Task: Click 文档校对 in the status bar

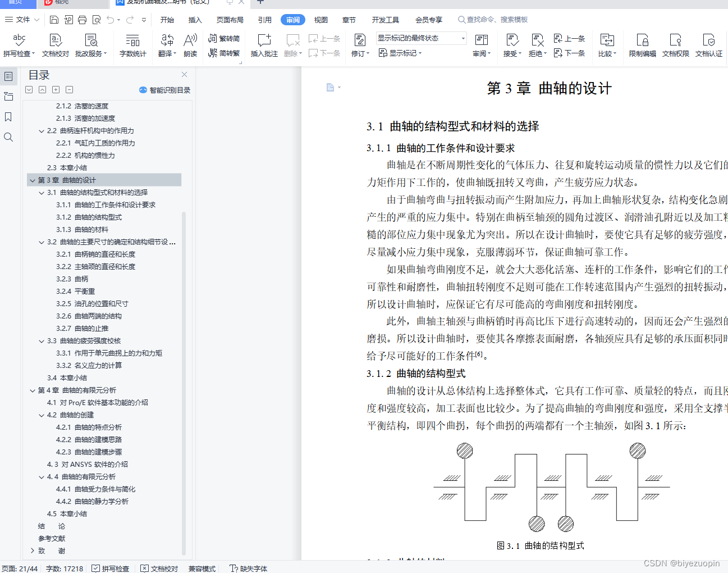Action: [159, 569]
